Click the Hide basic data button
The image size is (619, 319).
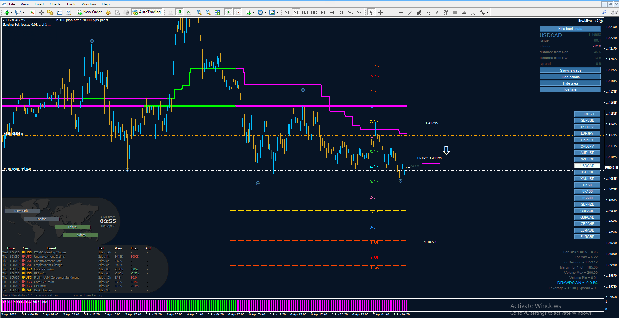point(570,29)
